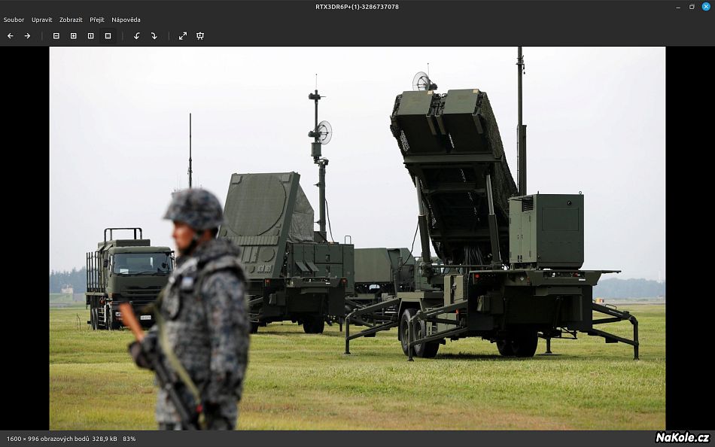Minimize the image viewer window
715x447 pixels.
coord(678,7)
